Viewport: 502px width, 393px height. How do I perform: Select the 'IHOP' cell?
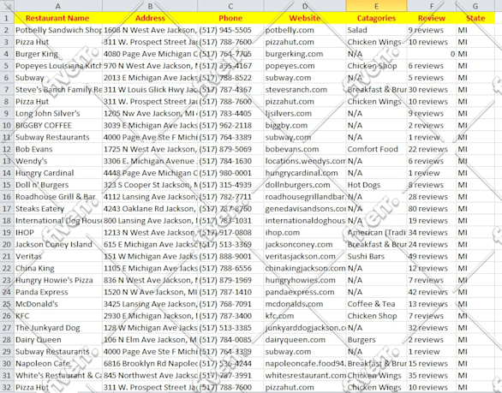point(58,232)
